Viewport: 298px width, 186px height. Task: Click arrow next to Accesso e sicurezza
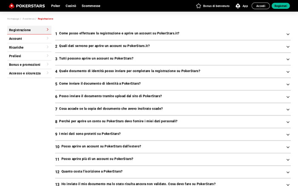(x=48, y=73)
